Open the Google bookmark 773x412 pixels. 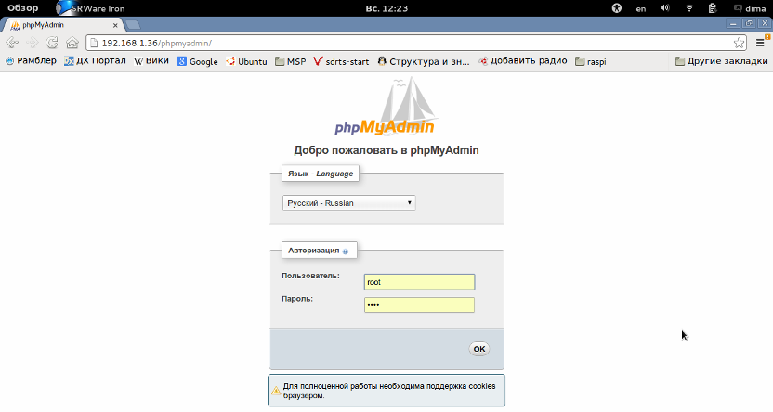pos(198,61)
